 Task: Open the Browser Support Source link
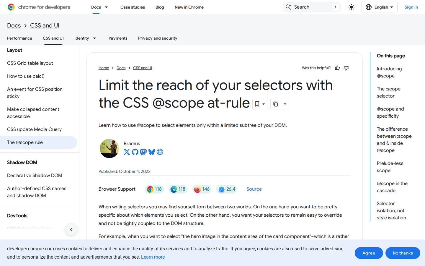(x=254, y=189)
